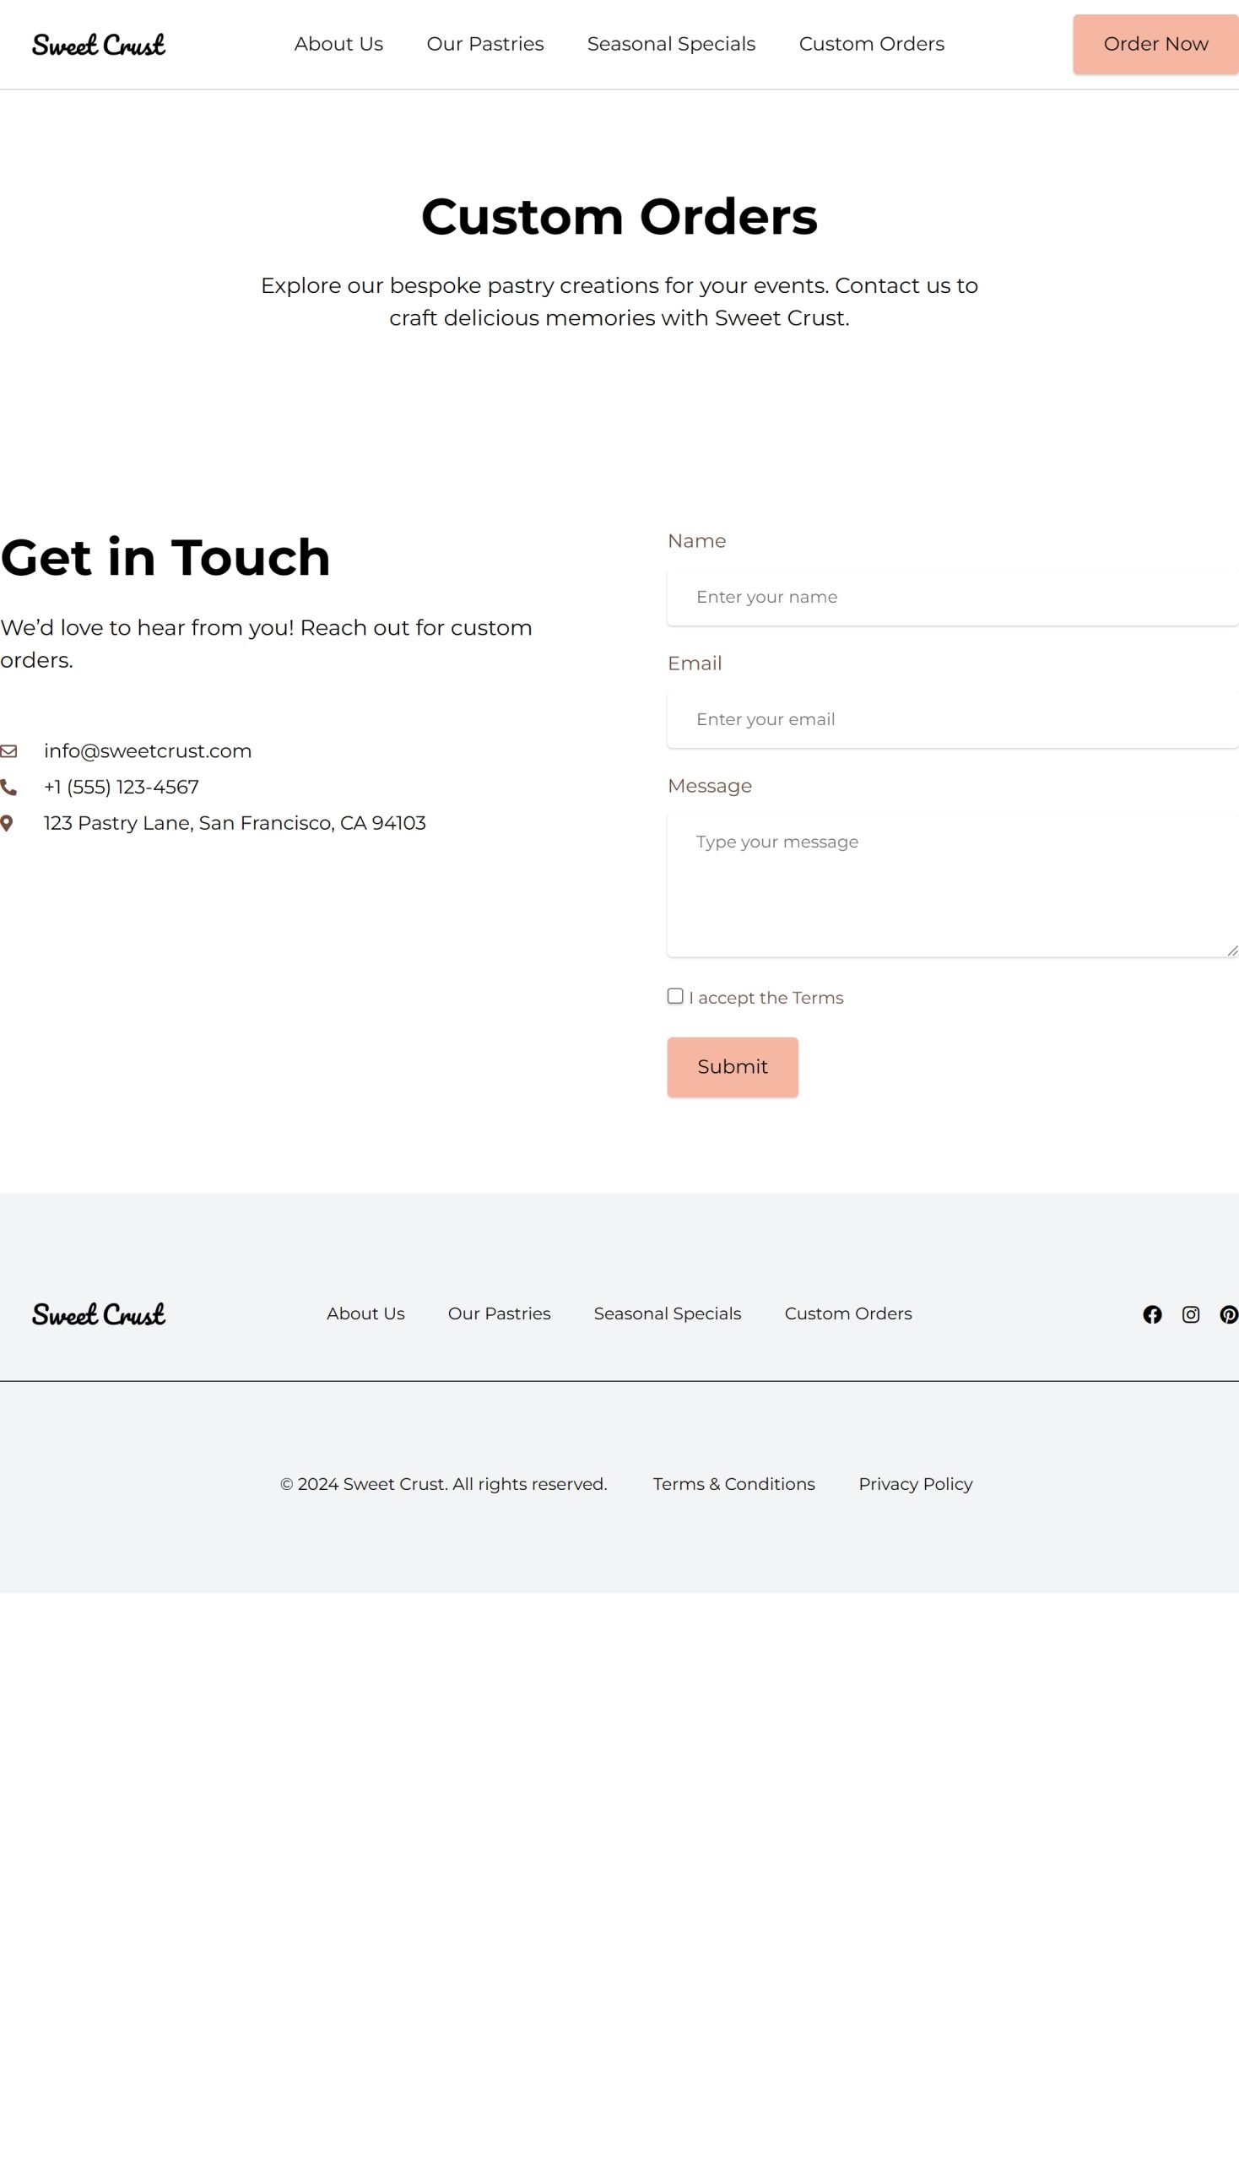The width and height of the screenshot is (1239, 2161).
Task: Open Our Pastries in top navigation
Action: pos(485,44)
